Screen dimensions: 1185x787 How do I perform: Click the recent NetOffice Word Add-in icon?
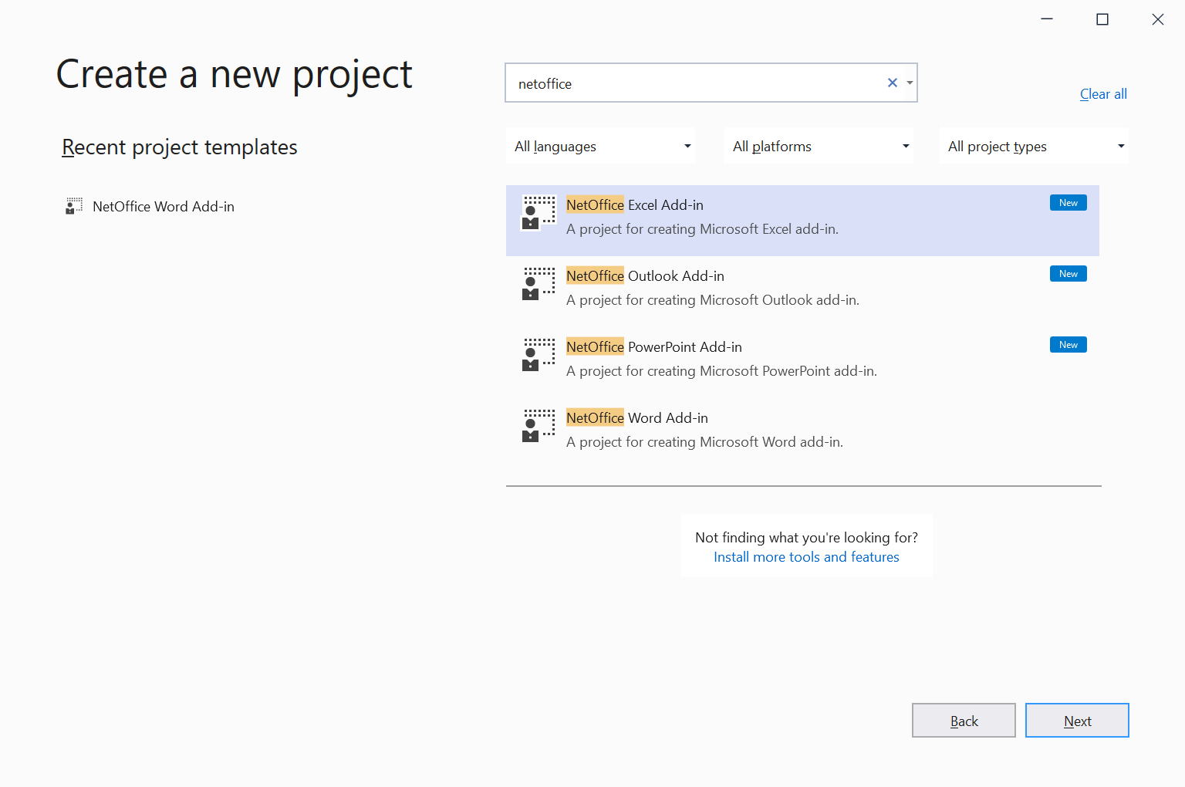pos(74,206)
